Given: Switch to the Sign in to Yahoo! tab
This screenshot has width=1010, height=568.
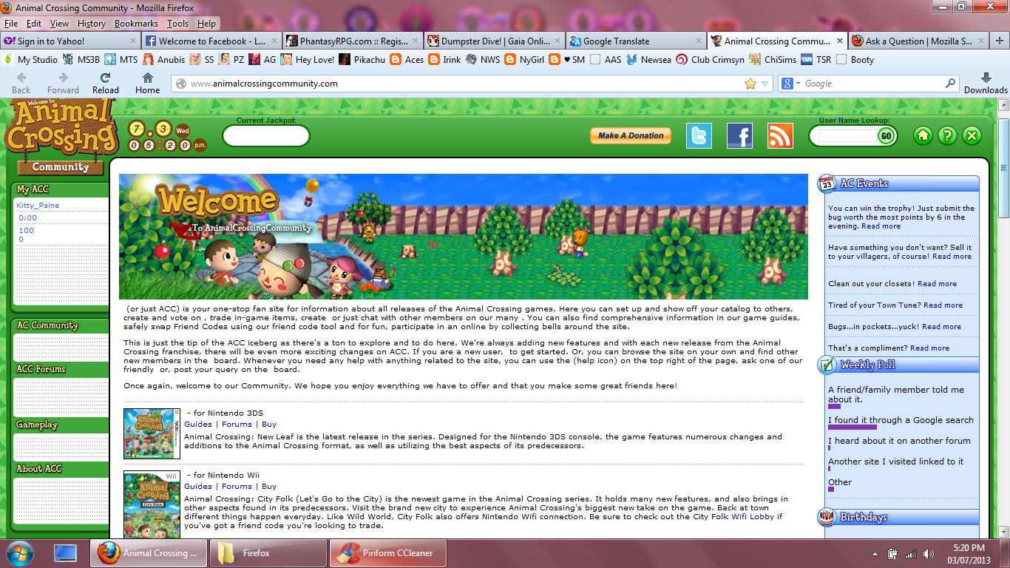Looking at the screenshot, I should click(70, 41).
